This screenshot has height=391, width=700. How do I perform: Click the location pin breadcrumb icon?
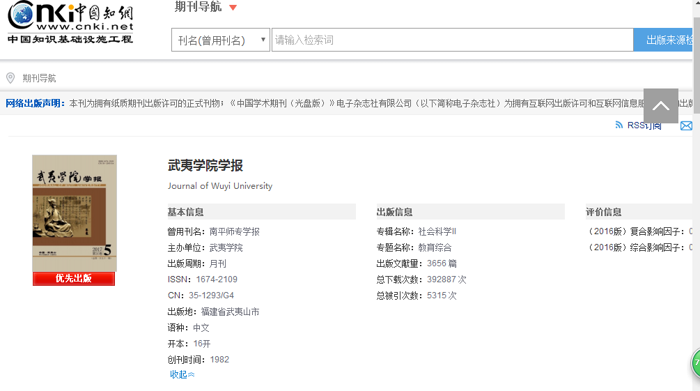click(10, 78)
